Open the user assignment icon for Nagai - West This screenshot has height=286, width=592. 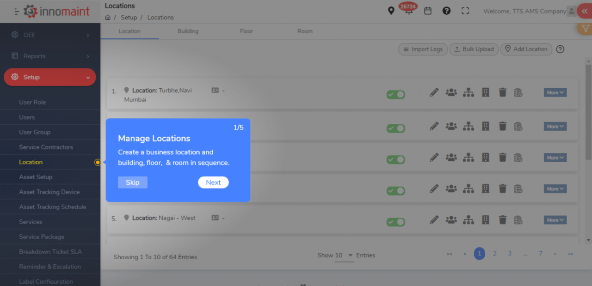tap(451, 219)
